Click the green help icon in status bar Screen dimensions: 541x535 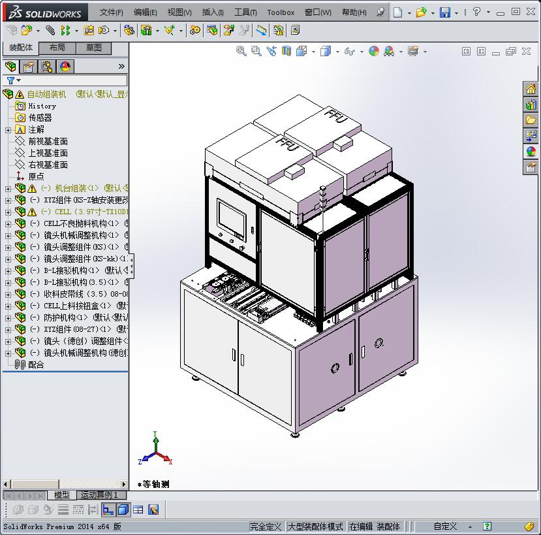point(487,527)
